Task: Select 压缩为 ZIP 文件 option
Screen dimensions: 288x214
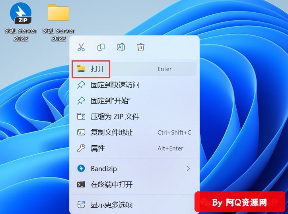Action: click(134, 117)
